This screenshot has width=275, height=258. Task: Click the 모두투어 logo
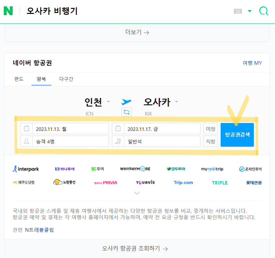(176, 169)
